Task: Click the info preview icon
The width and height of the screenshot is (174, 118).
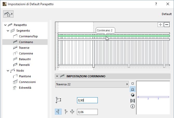Action: tap(133, 106)
